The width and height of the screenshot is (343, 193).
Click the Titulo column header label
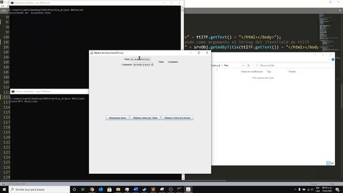point(161,62)
